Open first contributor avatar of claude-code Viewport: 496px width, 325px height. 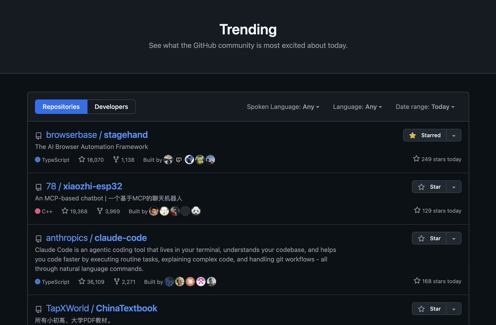tap(169, 282)
